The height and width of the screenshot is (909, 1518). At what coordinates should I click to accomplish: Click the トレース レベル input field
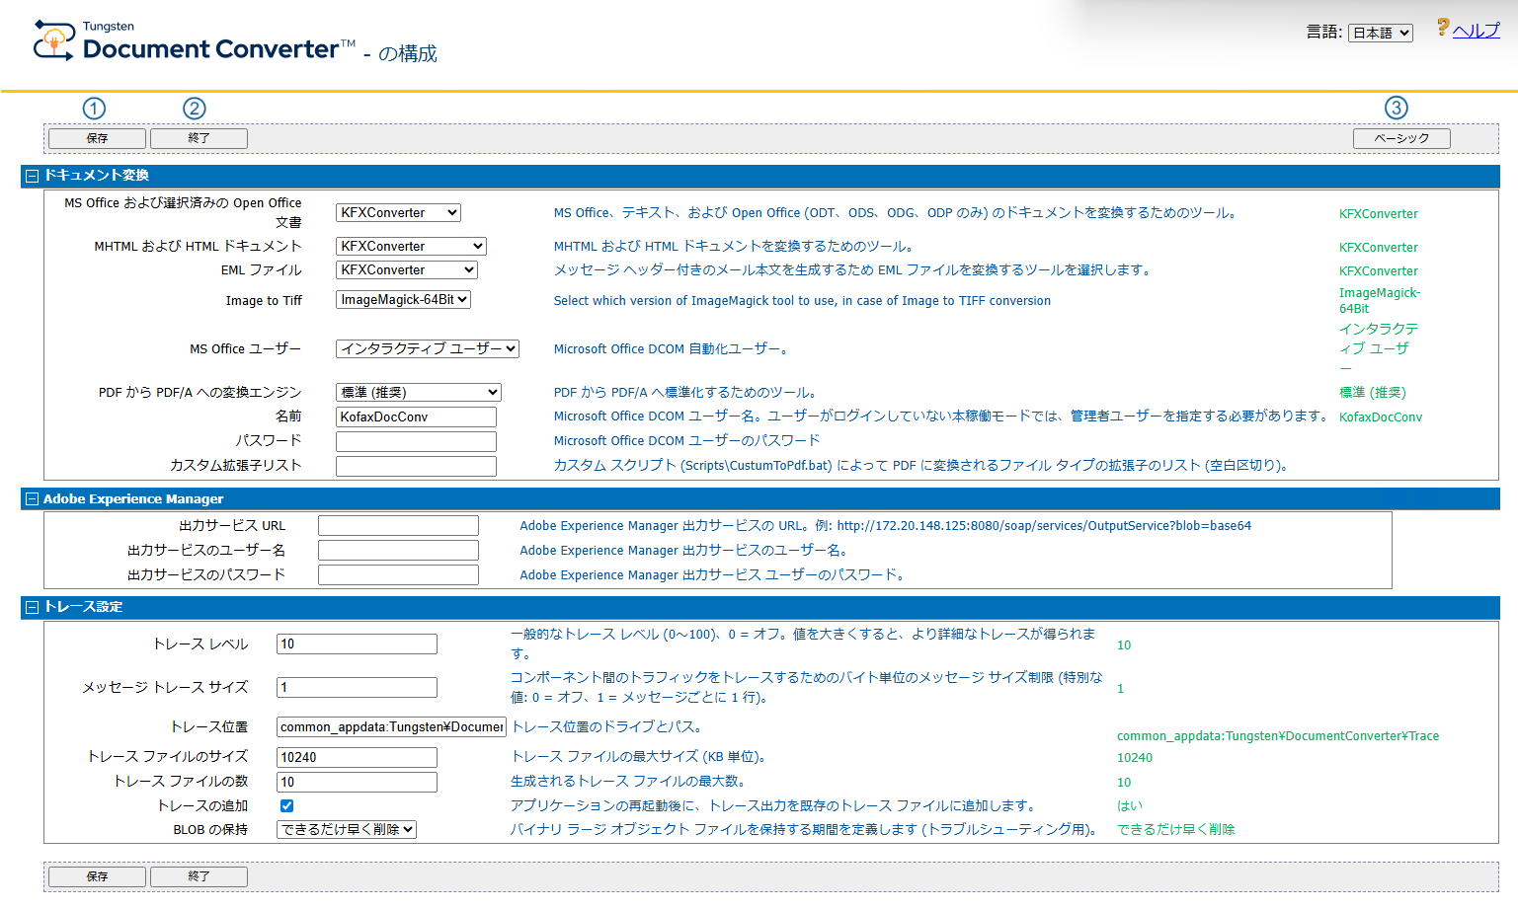tap(357, 644)
